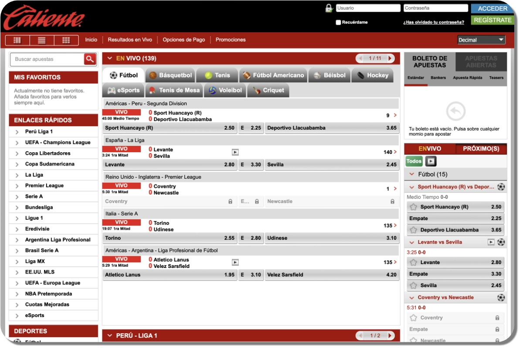Click the Acceder login button
The width and height of the screenshot is (523, 348).
click(x=492, y=8)
